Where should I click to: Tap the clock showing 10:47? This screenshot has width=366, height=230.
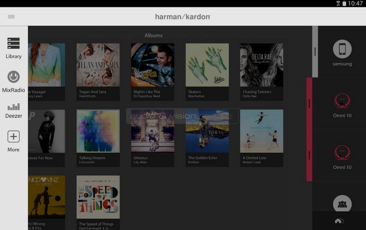click(355, 3)
